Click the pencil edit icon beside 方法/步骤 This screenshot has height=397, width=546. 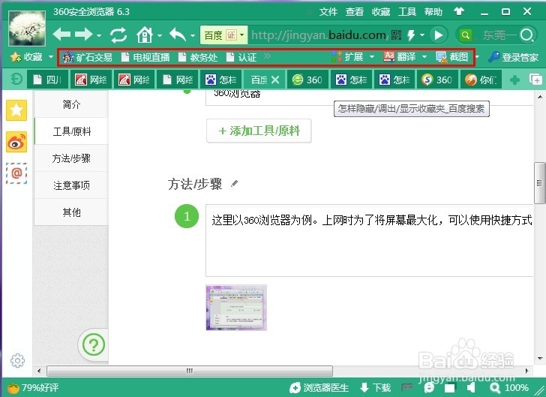[x=234, y=184]
